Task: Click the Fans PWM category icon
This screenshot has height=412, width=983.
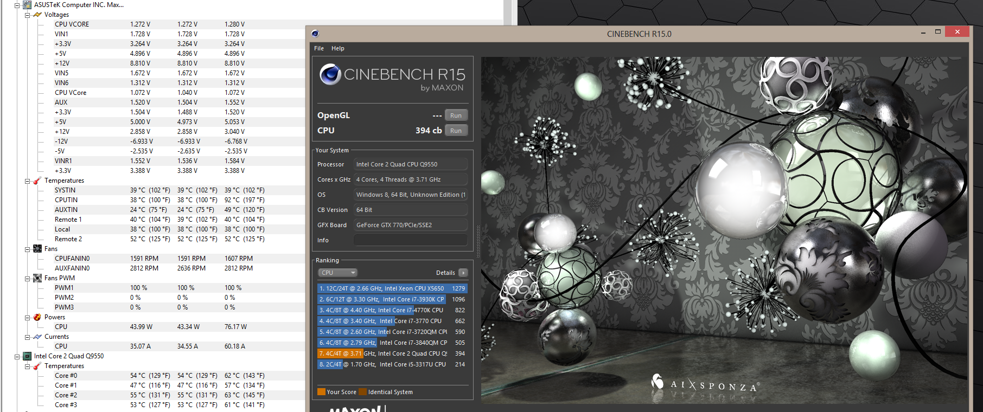Action: pyautogui.click(x=37, y=278)
